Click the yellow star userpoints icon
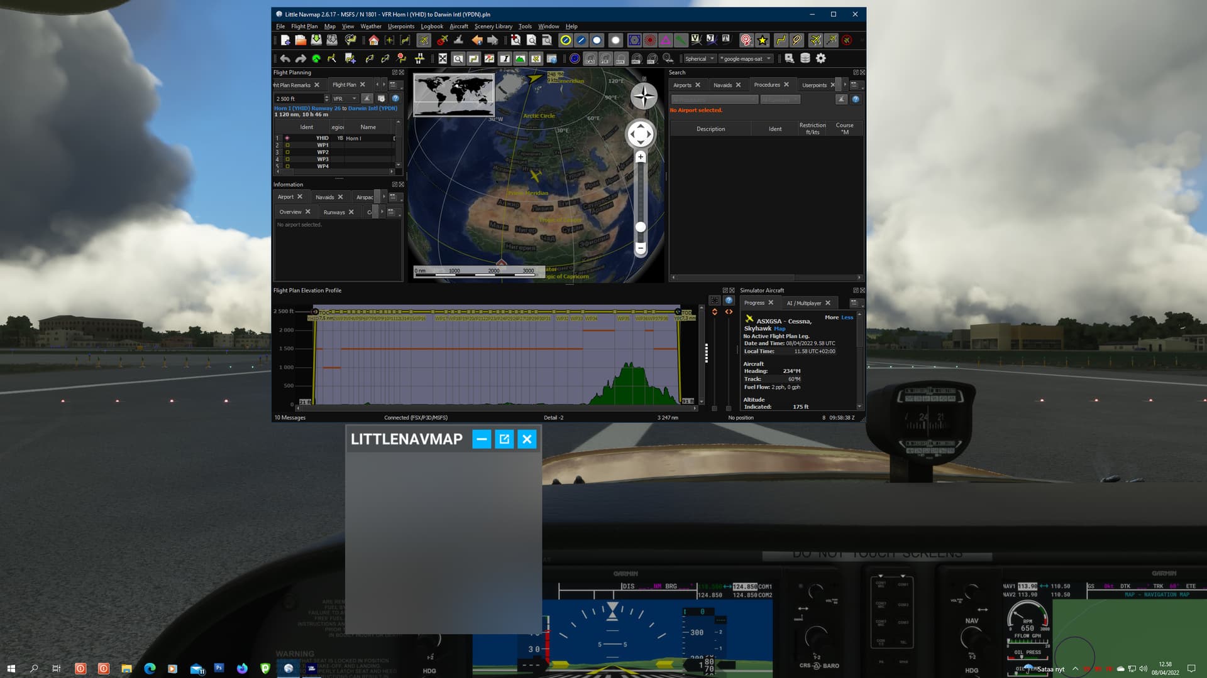Image resolution: width=1207 pixels, height=678 pixels. click(763, 40)
